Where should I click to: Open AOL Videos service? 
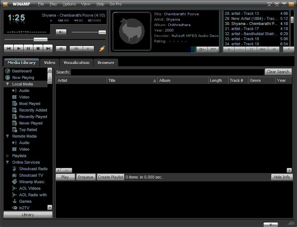(30, 188)
